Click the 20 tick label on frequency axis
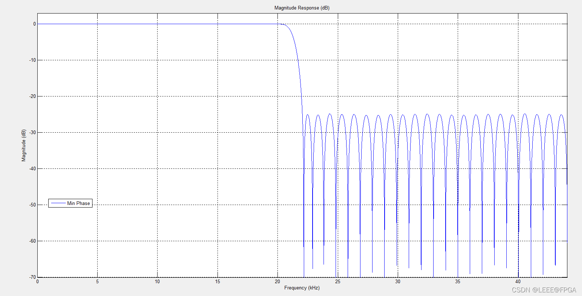This screenshot has width=582, height=296. coord(277,281)
